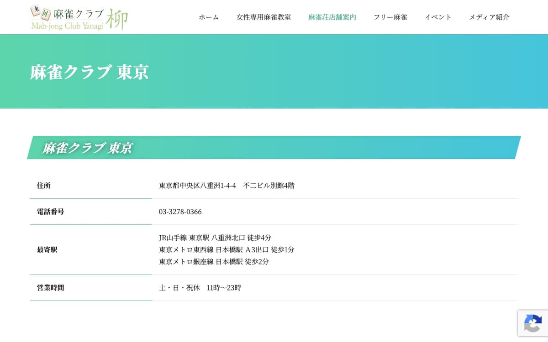Click the 最寄駅 row label

(47, 250)
